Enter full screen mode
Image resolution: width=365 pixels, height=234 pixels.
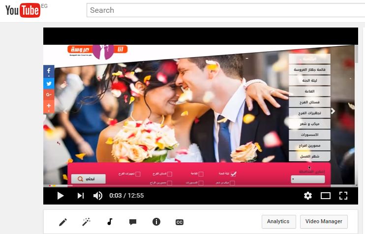coord(343,196)
